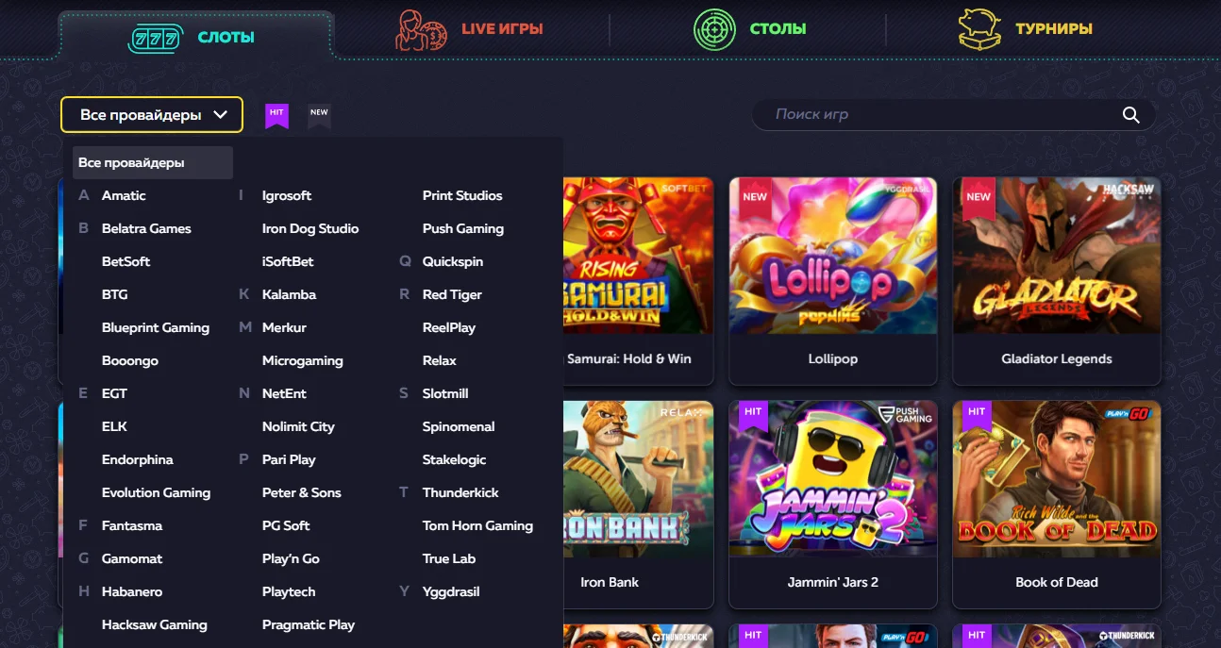Launch Jammin' Jars 2 game thumbnail

[x=833, y=479]
